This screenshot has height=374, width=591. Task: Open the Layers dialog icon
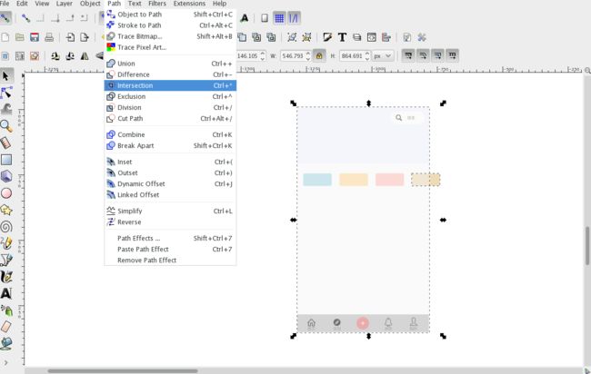(x=356, y=37)
